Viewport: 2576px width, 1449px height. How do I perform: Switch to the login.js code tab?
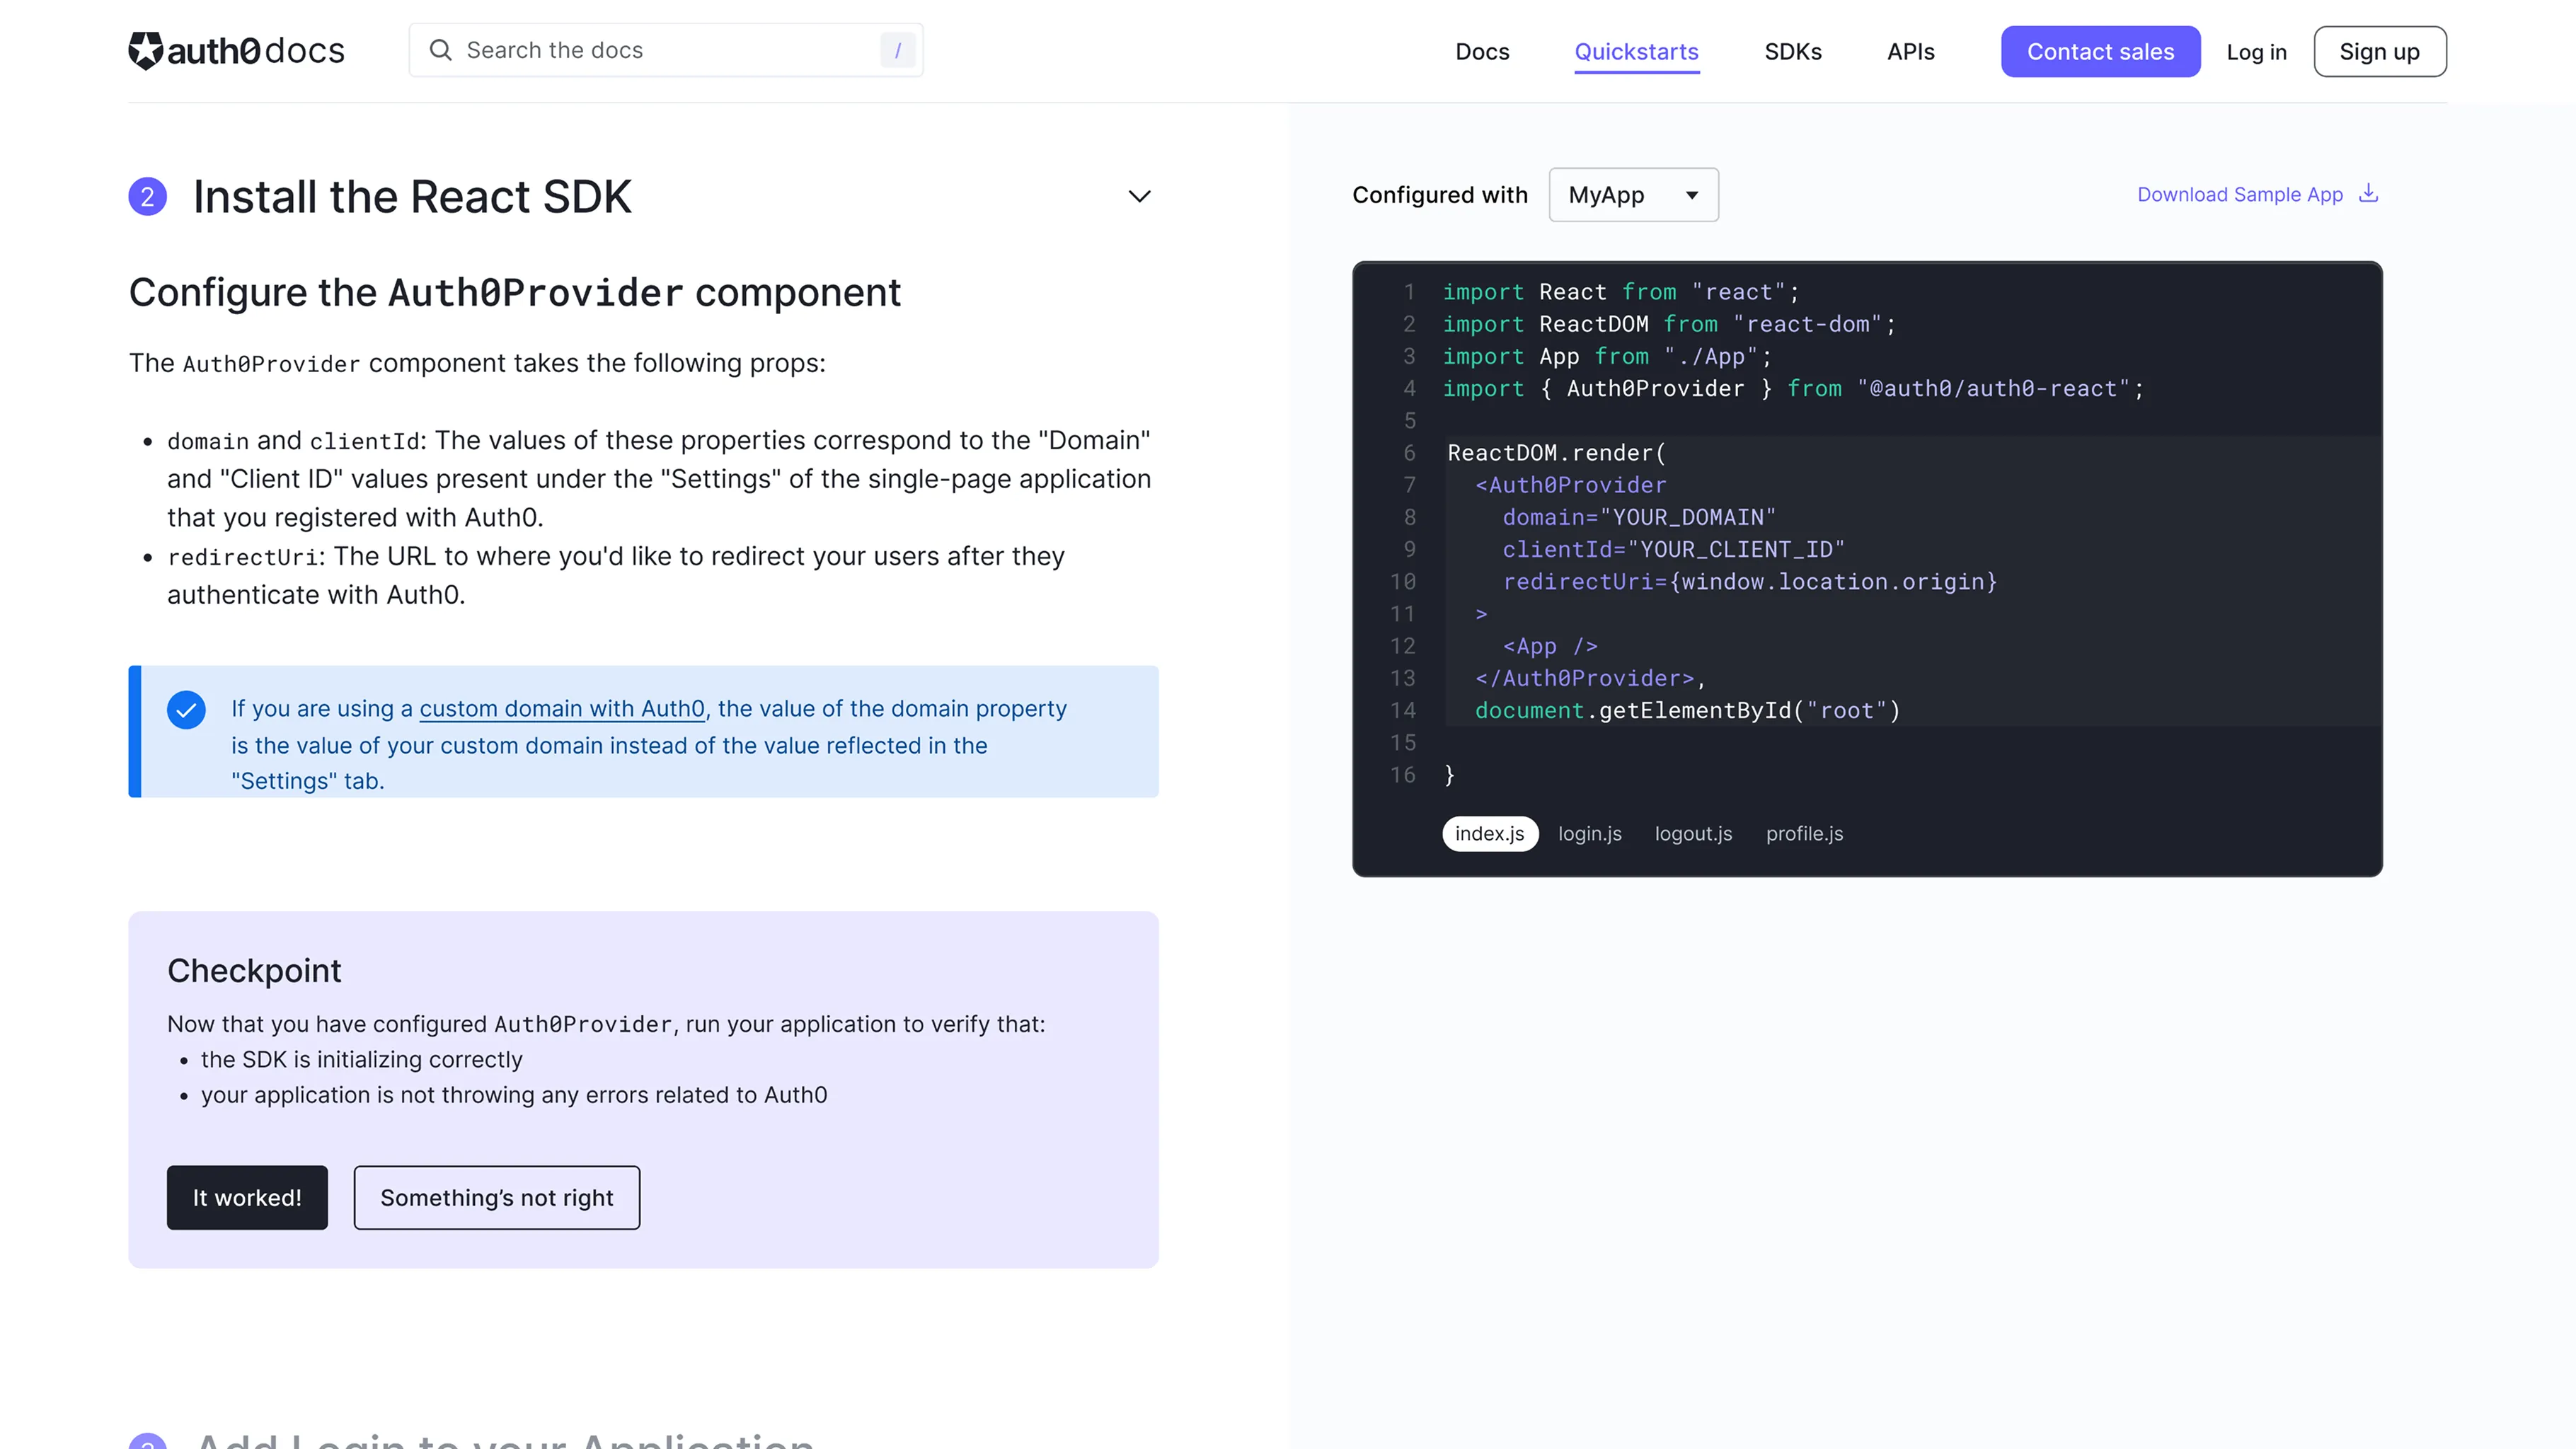[1589, 833]
